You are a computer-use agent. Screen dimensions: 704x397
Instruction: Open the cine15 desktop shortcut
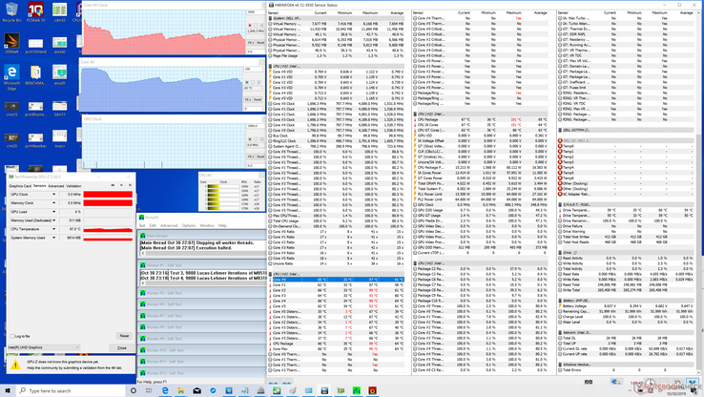click(11, 105)
